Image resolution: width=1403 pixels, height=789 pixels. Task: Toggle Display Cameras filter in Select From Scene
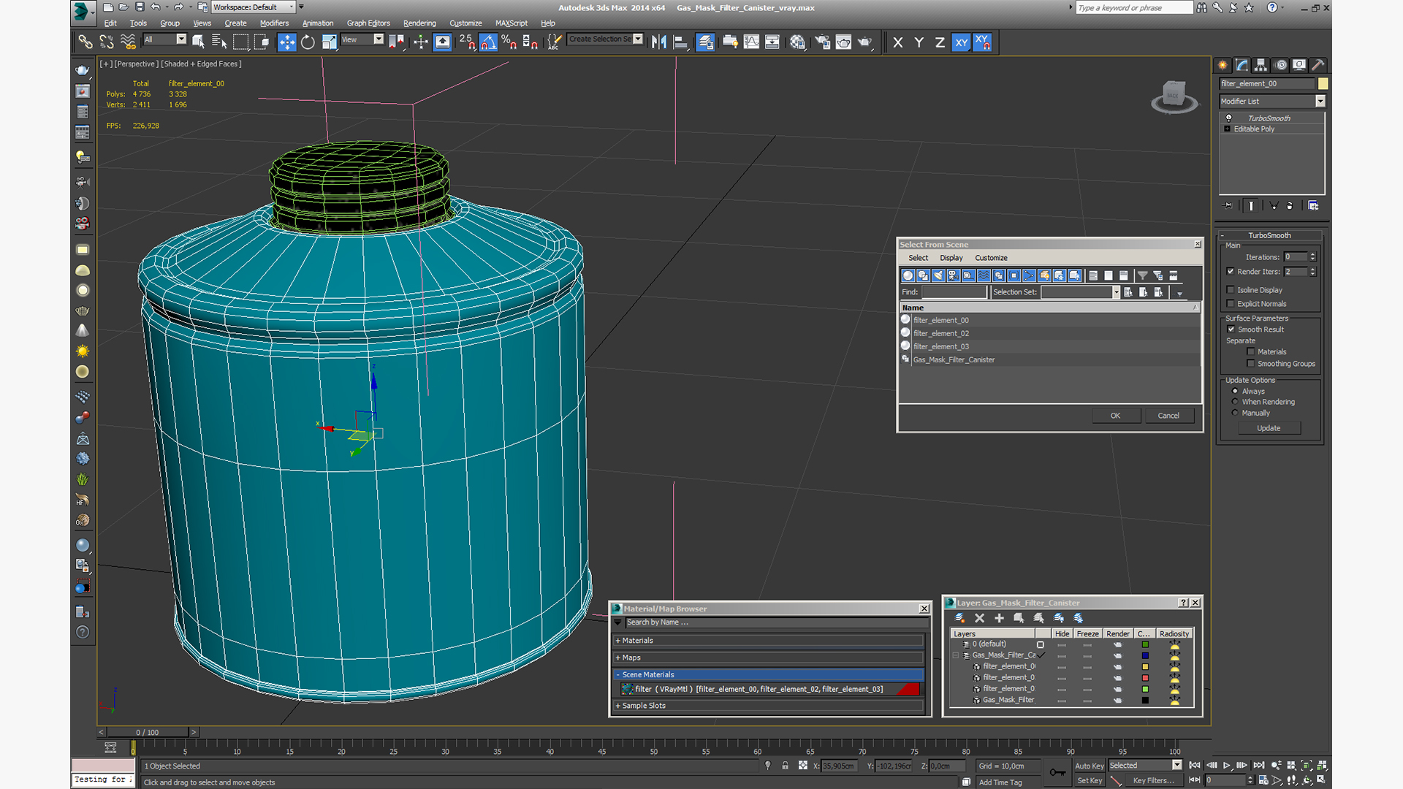[x=954, y=275]
